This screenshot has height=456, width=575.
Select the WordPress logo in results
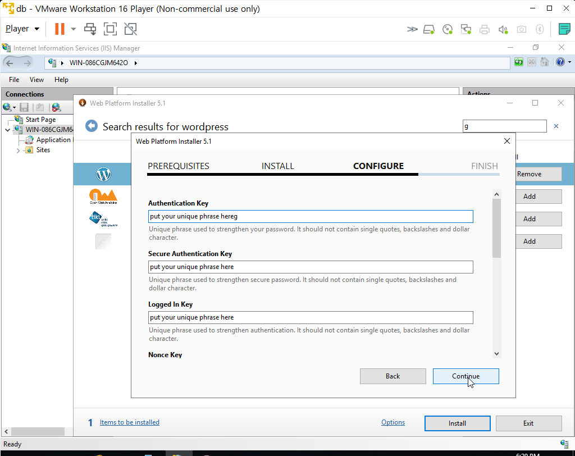(103, 174)
